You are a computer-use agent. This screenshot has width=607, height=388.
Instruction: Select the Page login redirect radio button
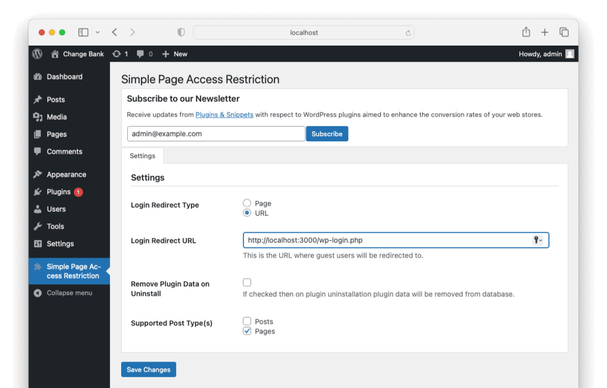247,203
